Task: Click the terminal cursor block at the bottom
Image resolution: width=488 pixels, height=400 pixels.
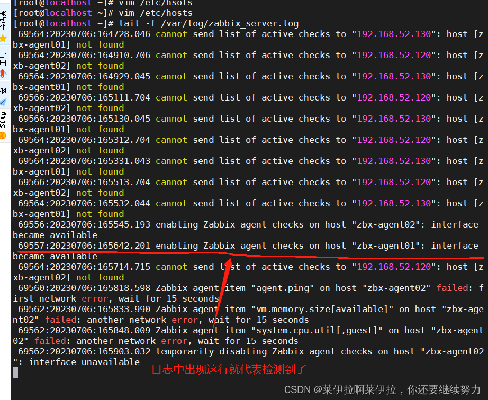Action: point(15,372)
